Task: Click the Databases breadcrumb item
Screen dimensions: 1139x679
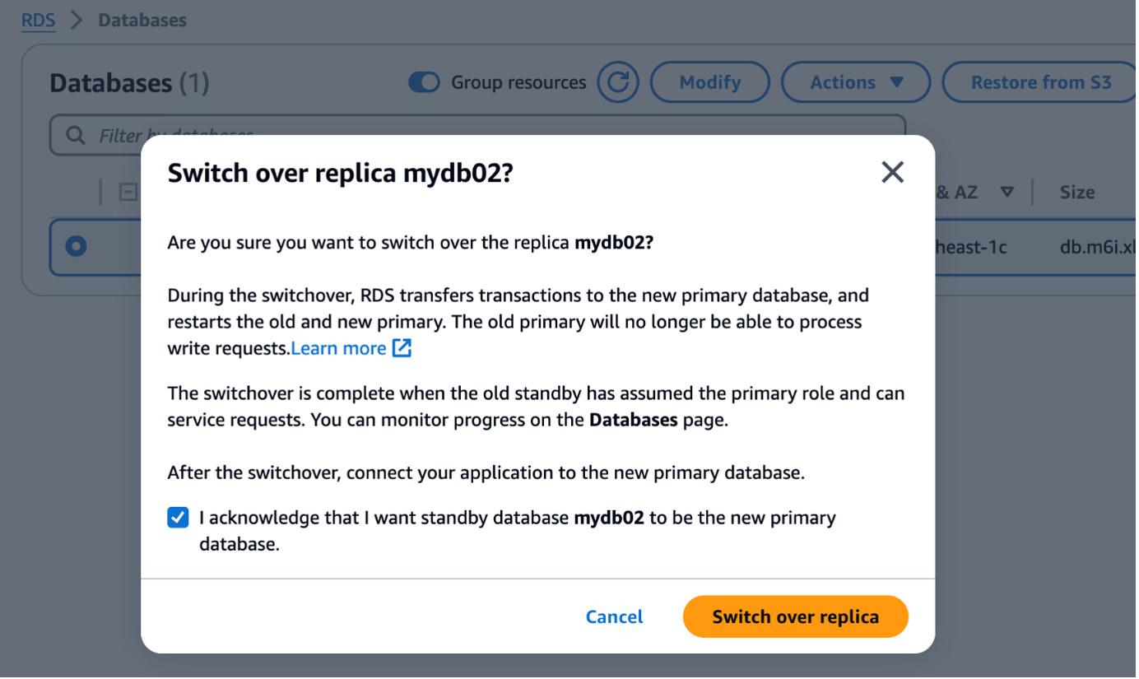Action: pyautogui.click(x=142, y=20)
